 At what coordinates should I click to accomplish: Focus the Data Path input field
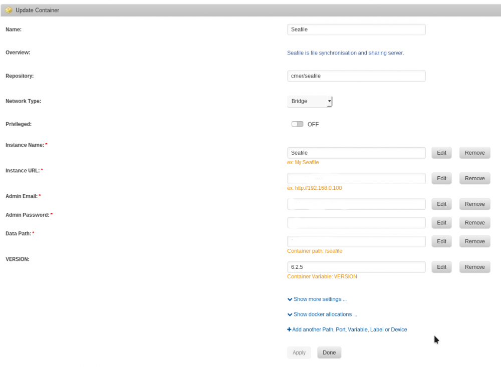pos(356,241)
